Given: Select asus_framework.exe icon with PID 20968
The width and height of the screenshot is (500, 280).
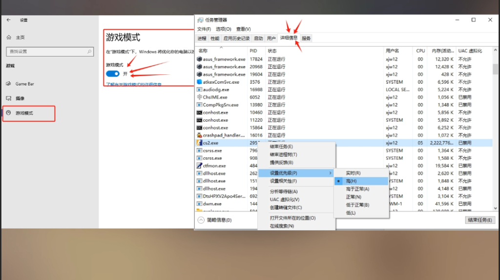Looking at the screenshot, I should pos(199,67).
